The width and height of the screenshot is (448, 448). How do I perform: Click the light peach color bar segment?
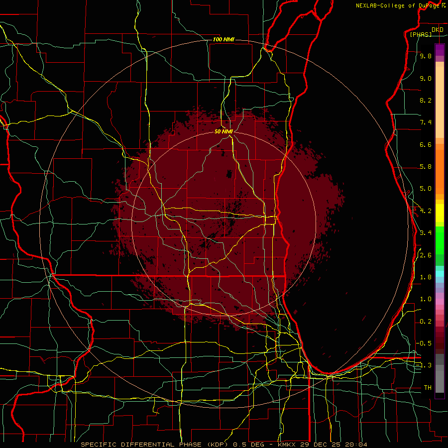coord(440,102)
